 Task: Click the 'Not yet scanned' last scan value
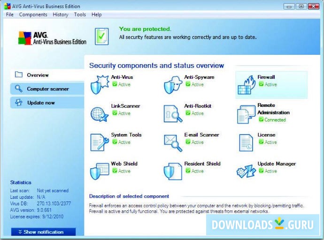point(53,190)
